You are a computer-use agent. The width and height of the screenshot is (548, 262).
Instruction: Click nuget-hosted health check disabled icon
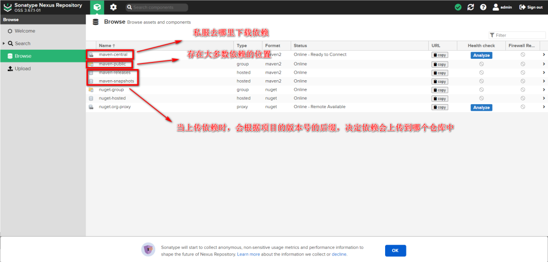tap(481, 99)
